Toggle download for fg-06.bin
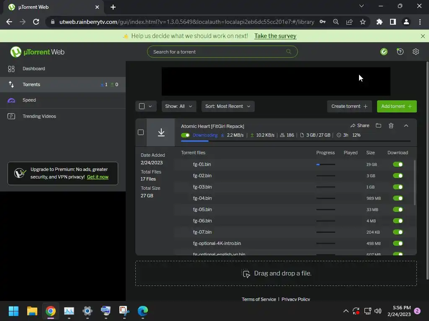Viewport: 429px width, 321px height. click(398, 221)
